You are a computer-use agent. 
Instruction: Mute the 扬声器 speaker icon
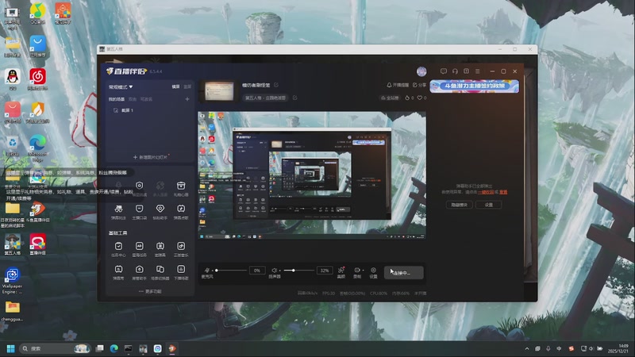274,270
